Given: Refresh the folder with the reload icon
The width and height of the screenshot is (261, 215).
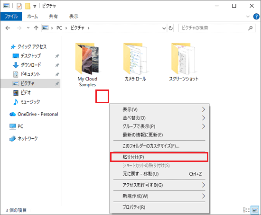Looking at the screenshot, I should point(171,28).
